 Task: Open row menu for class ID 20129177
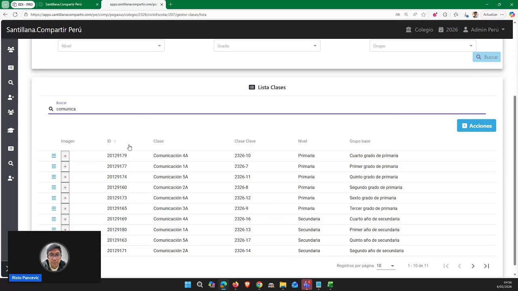point(53,166)
